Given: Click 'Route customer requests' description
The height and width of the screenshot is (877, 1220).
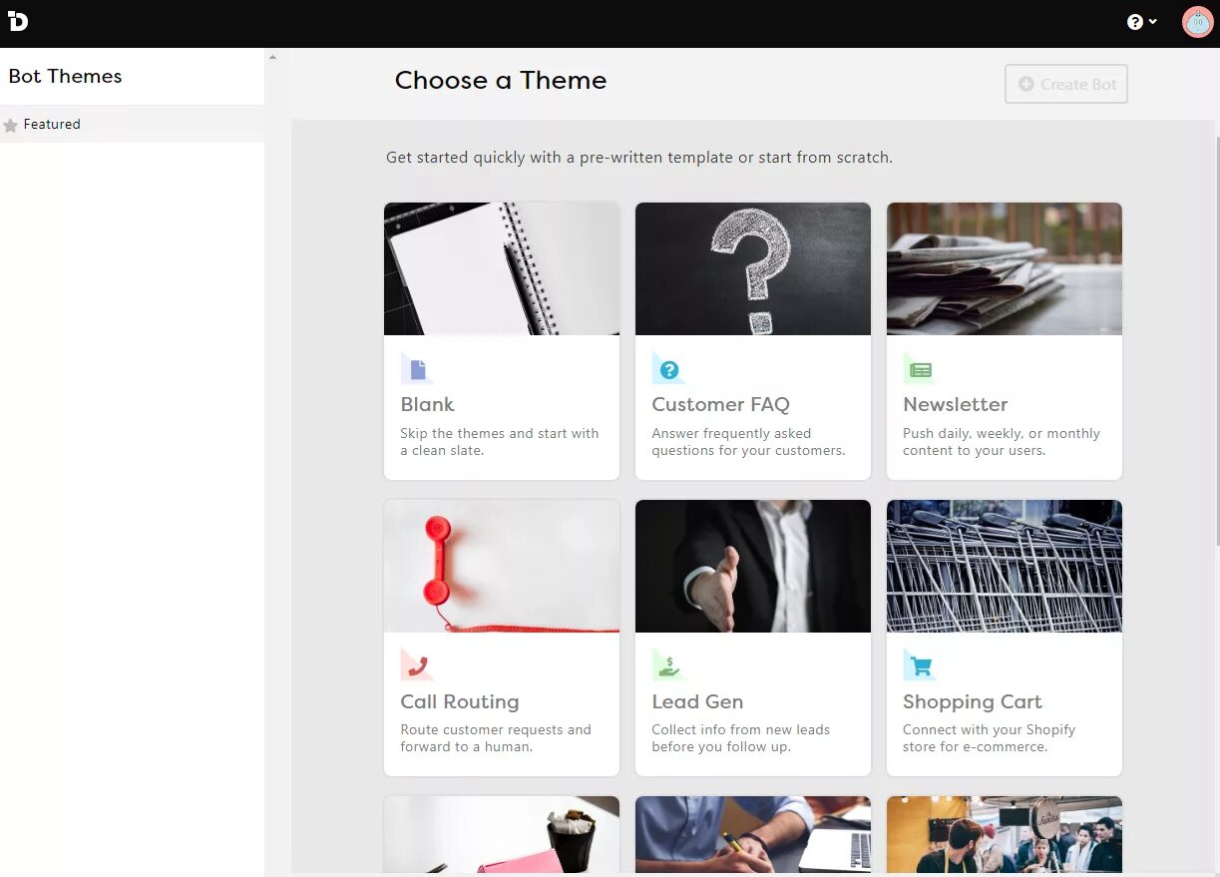Looking at the screenshot, I should click(496, 738).
